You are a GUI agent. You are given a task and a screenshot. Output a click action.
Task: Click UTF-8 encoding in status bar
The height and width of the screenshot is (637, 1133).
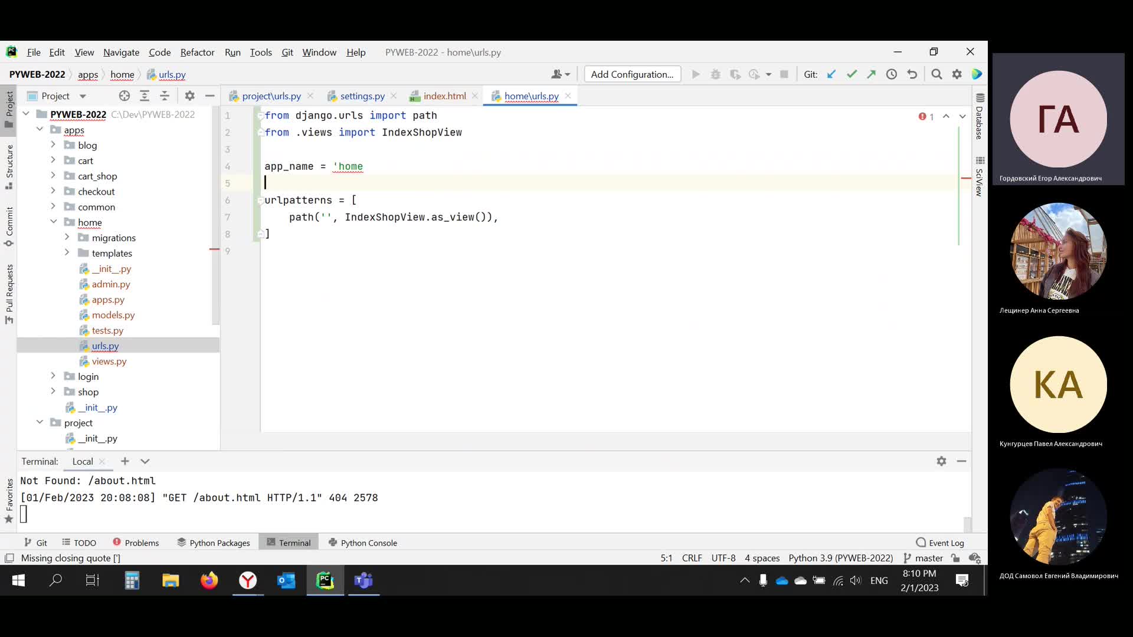pos(723,558)
